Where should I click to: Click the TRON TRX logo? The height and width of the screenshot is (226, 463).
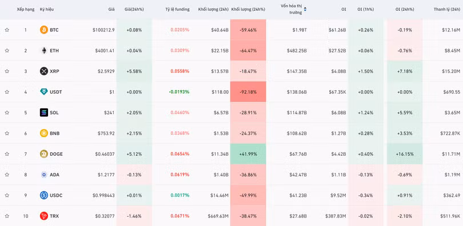coord(43,216)
